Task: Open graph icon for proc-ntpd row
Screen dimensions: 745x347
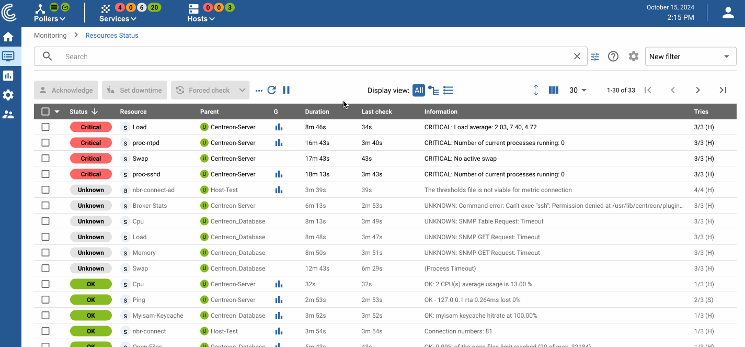Action: pos(279,143)
